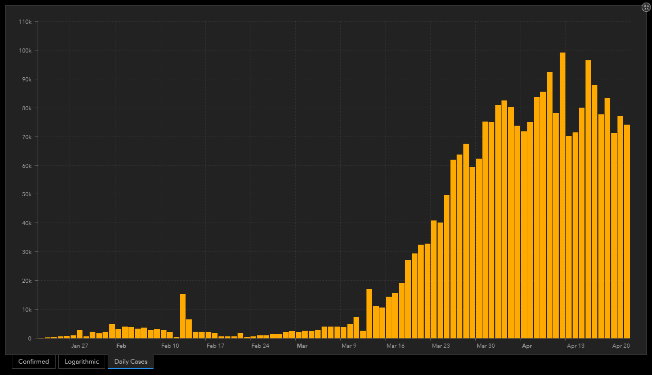Screen dimensions: 652x375
Task: Click the Mar 30 date label
Action: [x=486, y=346]
